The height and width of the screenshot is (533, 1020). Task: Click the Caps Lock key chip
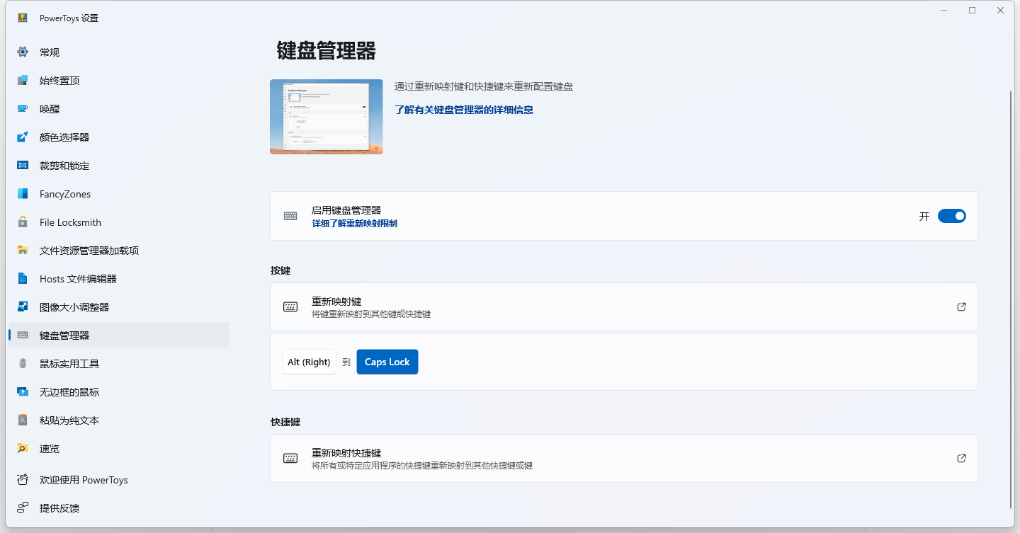387,362
